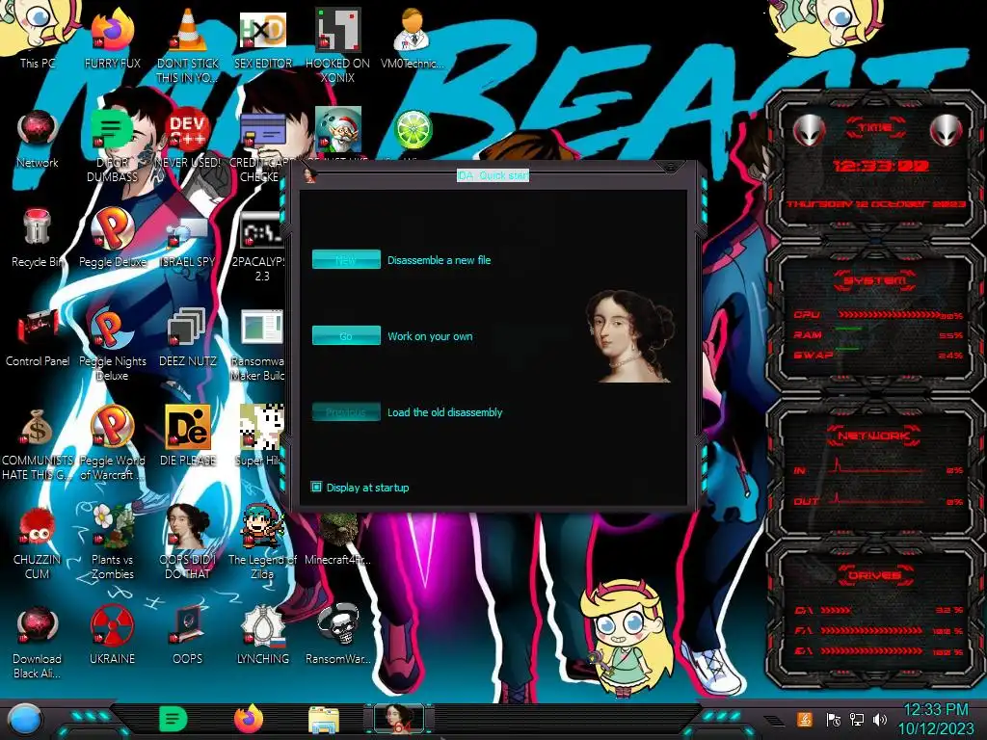Click the volume speaker tray icon
This screenshot has width=987, height=740.
(880, 719)
